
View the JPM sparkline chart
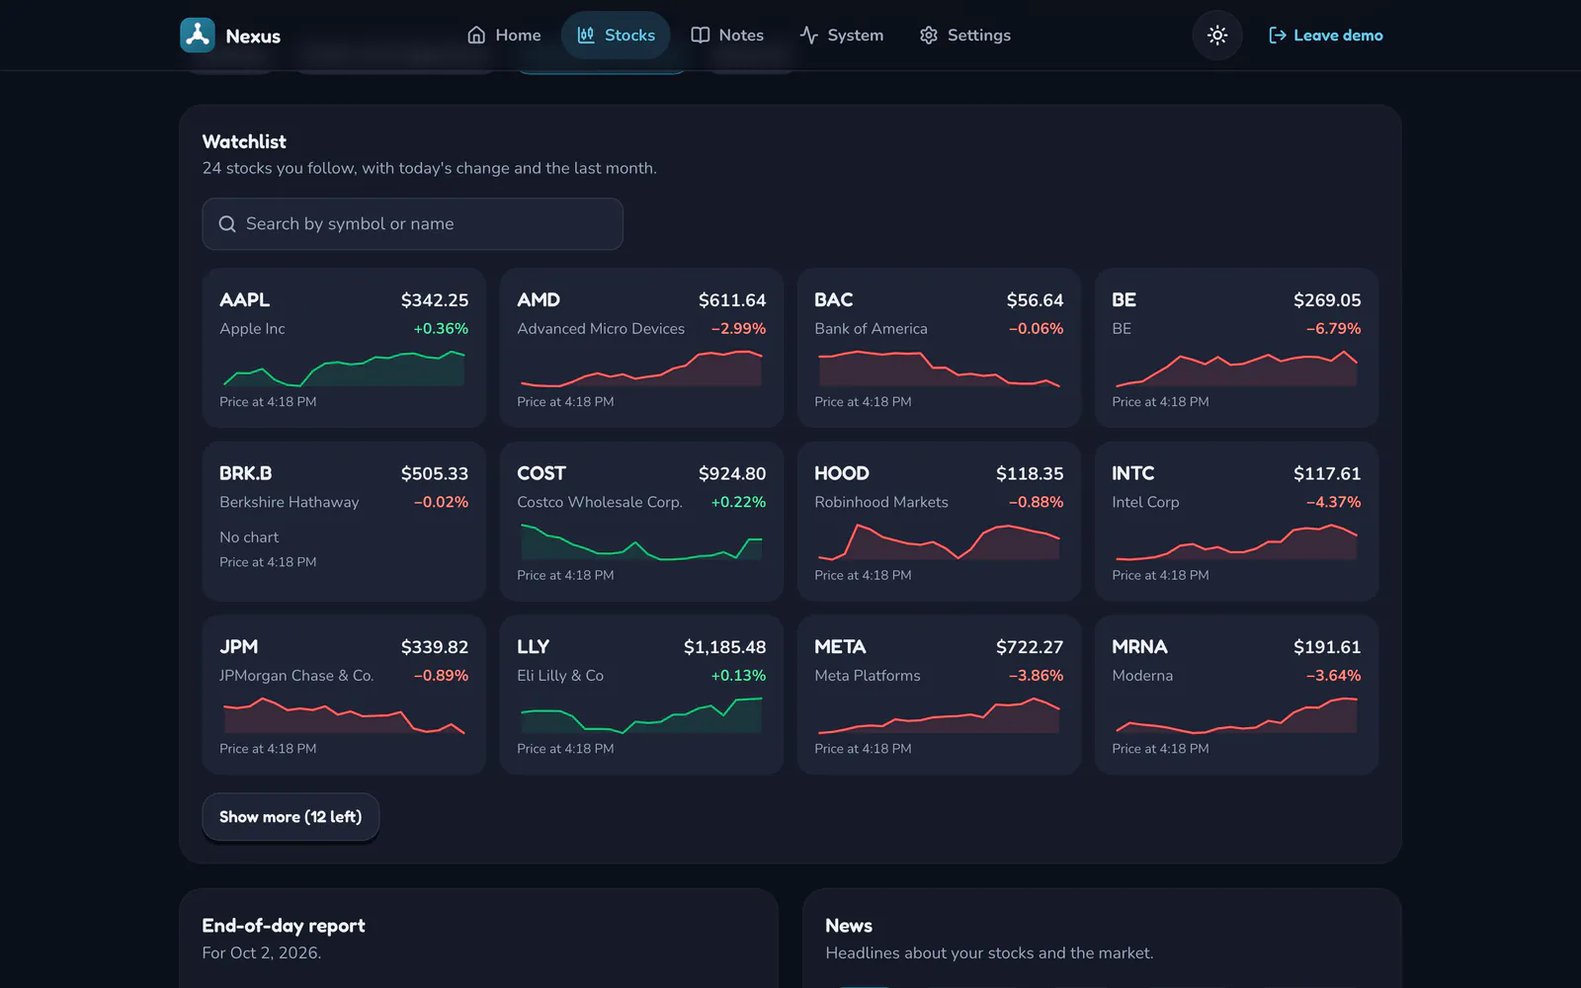point(342,714)
